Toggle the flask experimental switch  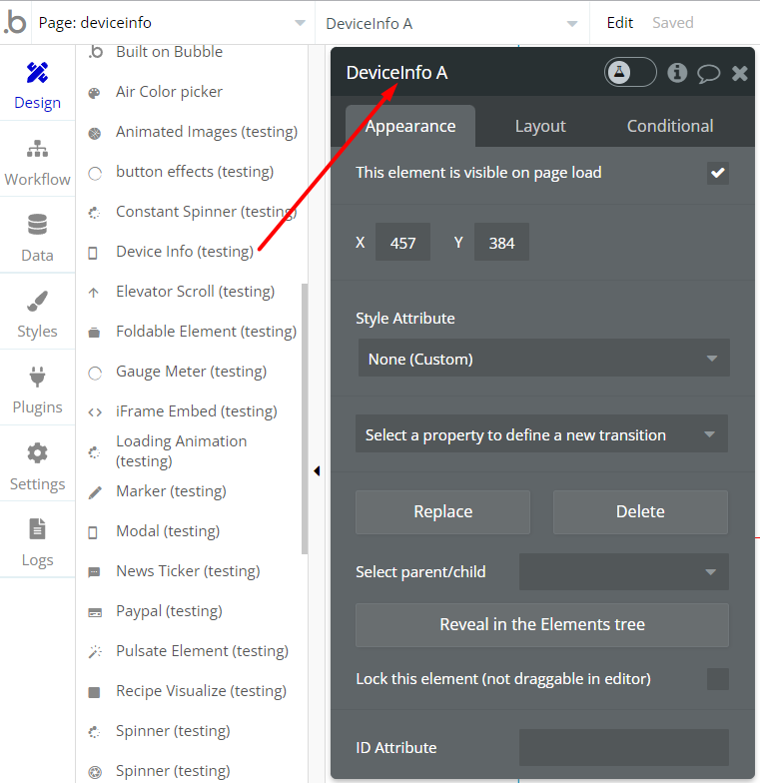coord(630,72)
